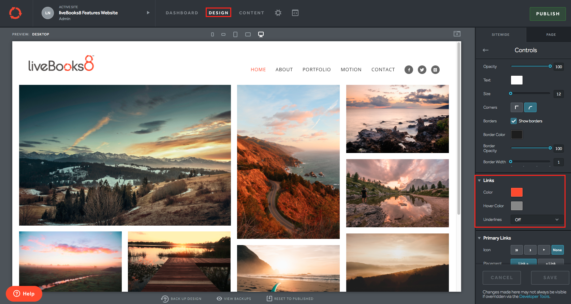Select None for Primary Links icon
Viewport: 571px width, 304px height.
tap(557, 250)
